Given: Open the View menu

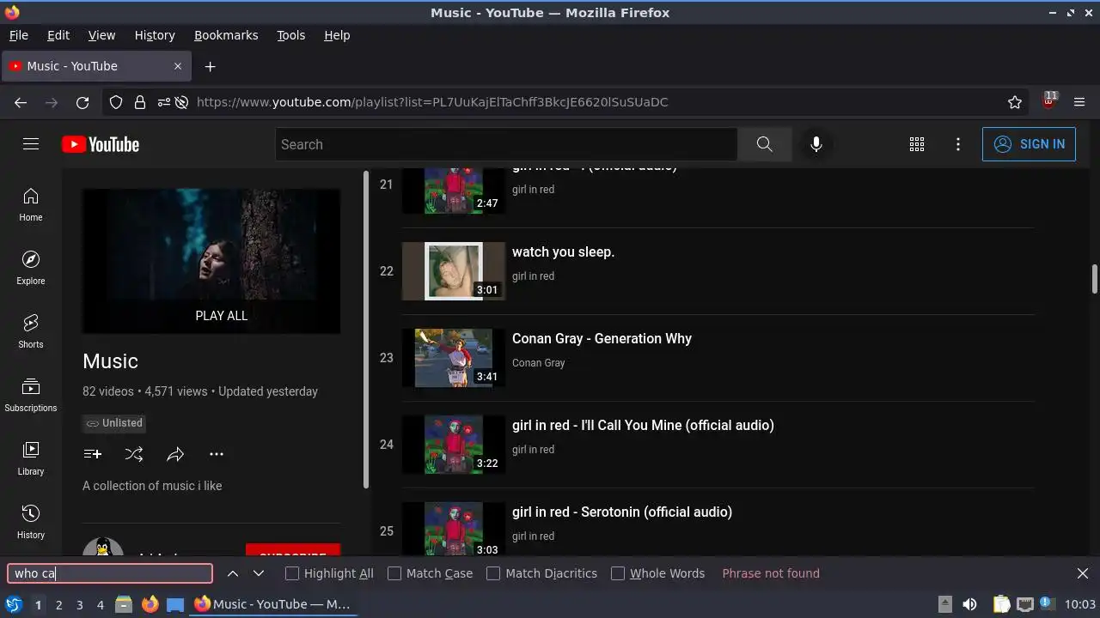Looking at the screenshot, I should 101,35.
